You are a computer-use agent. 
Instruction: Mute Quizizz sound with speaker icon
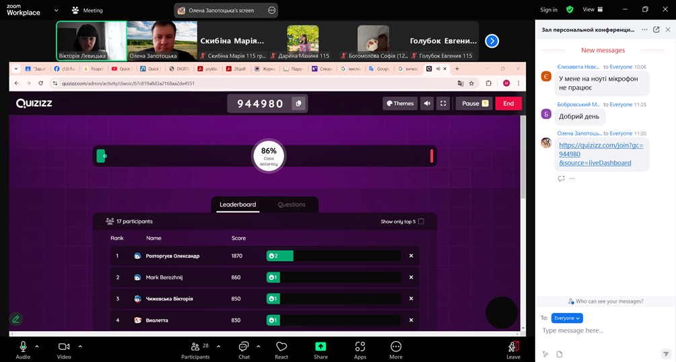tap(427, 104)
